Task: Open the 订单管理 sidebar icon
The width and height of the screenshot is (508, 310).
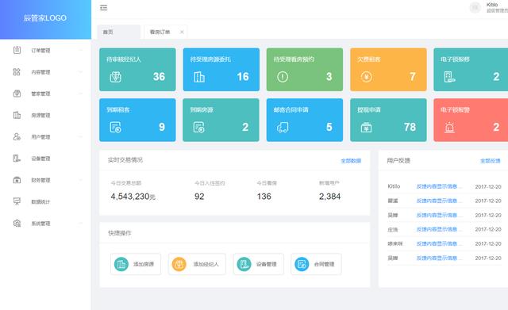Action: tap(17, 50)
